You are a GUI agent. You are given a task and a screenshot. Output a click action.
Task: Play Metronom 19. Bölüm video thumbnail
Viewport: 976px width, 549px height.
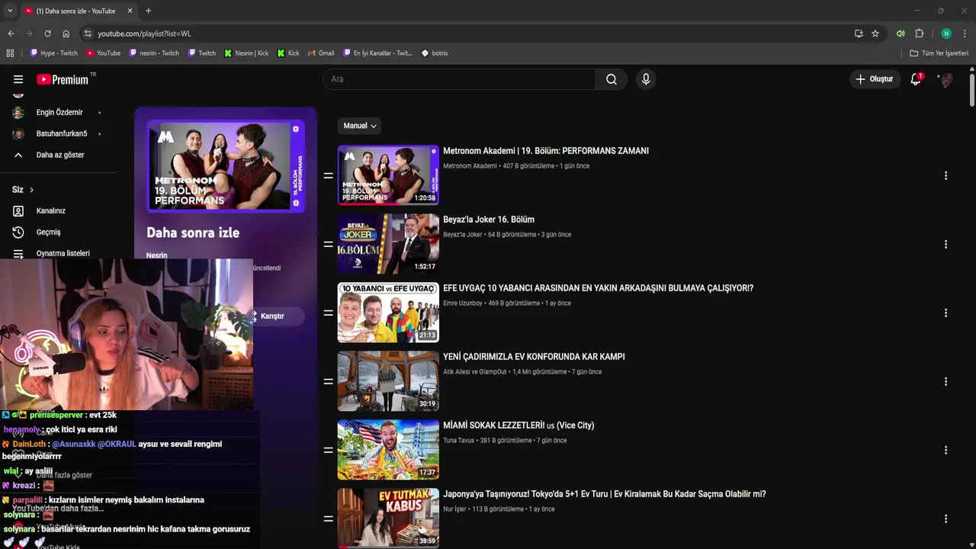pos(388,175)
